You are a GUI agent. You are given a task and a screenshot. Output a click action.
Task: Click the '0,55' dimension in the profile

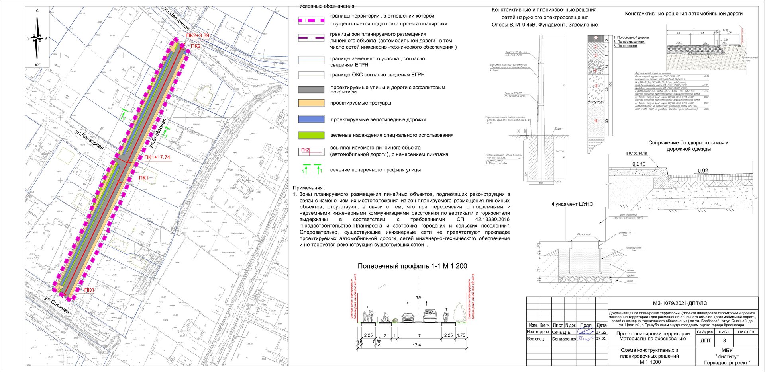coord(377,341)
